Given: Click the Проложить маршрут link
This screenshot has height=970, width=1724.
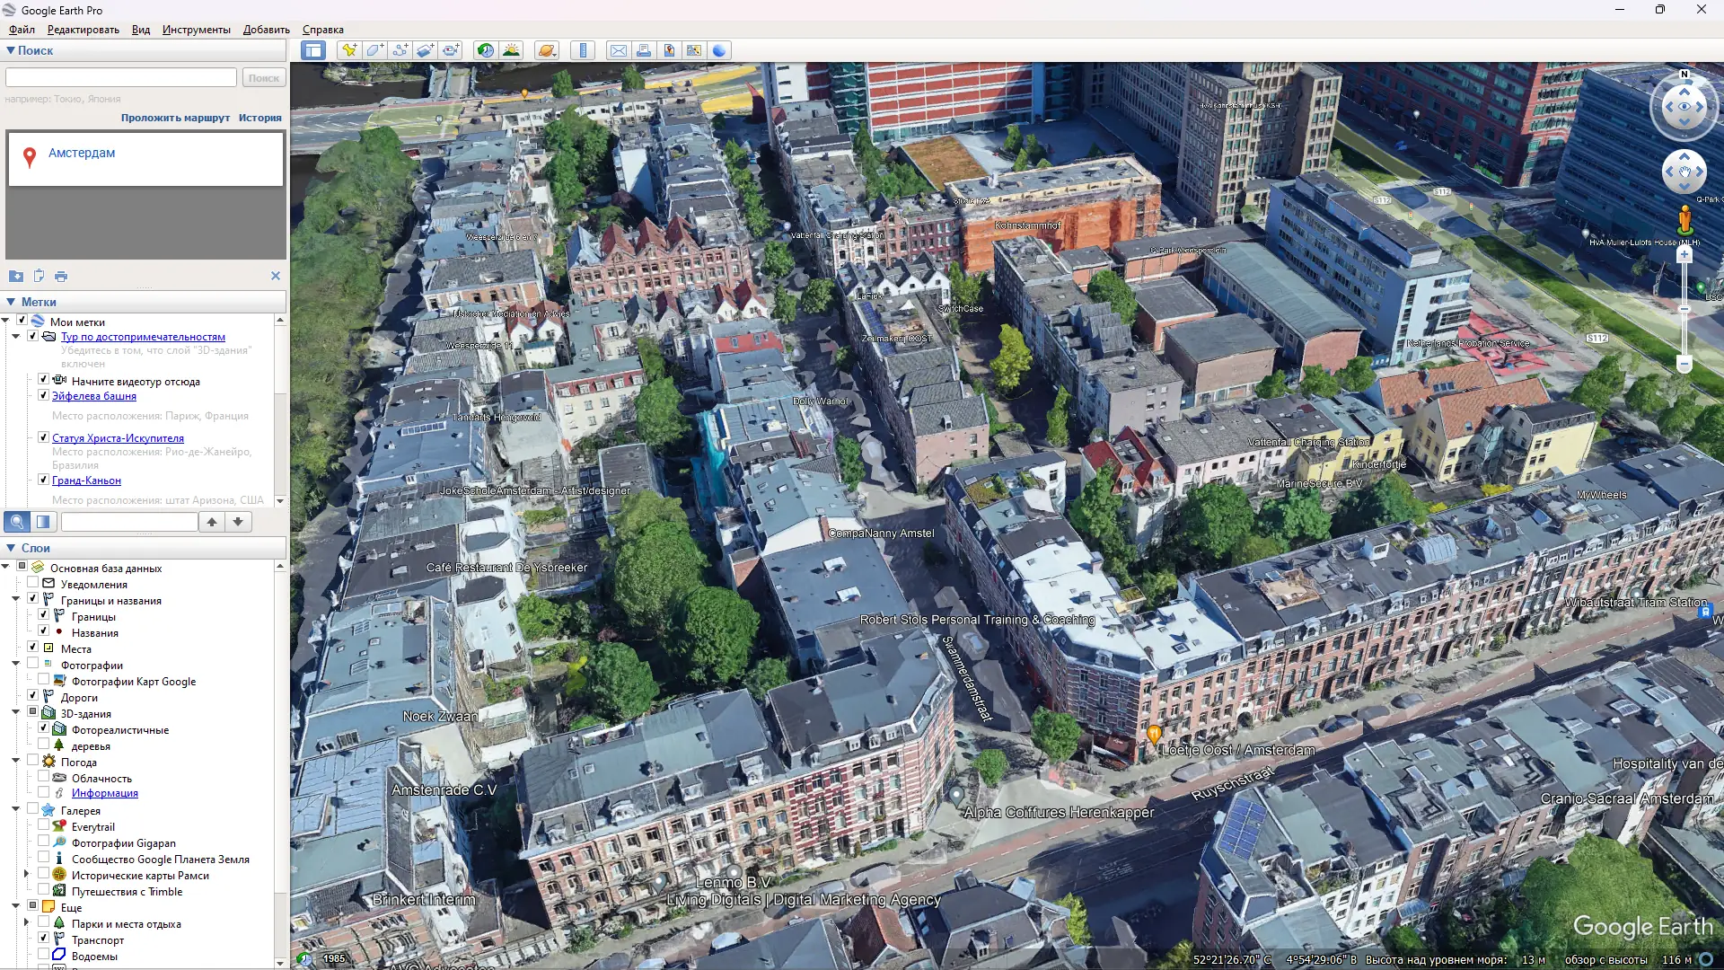Looking at the screenshot, I should click(175, 118).
